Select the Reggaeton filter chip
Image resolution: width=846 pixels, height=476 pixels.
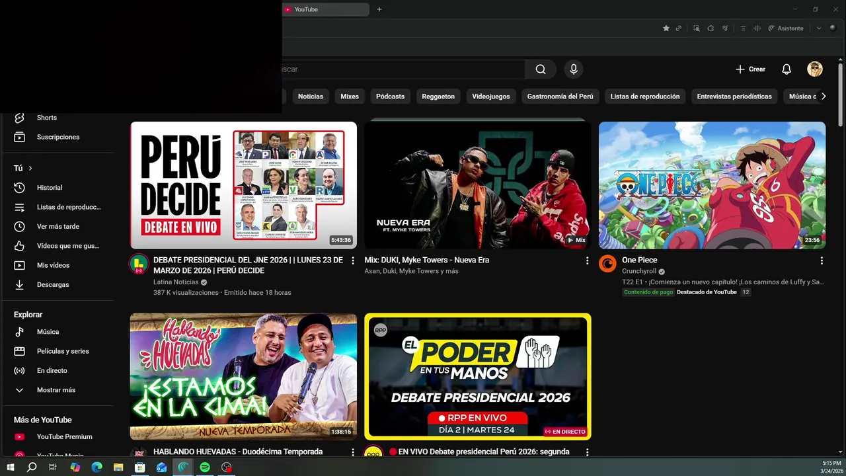[x=438, y=97]
